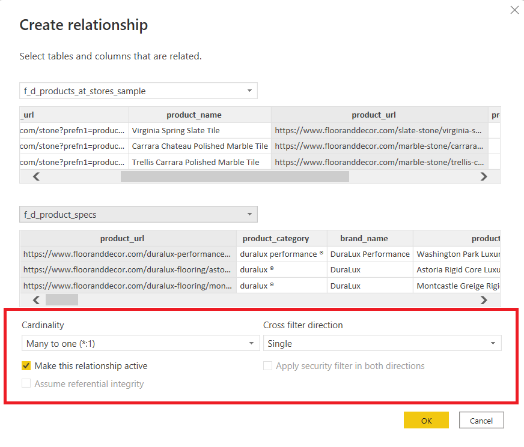
Task: Toggle Make this relationship active checkbox
Action: pyautogui.click(x=26, y=366)
